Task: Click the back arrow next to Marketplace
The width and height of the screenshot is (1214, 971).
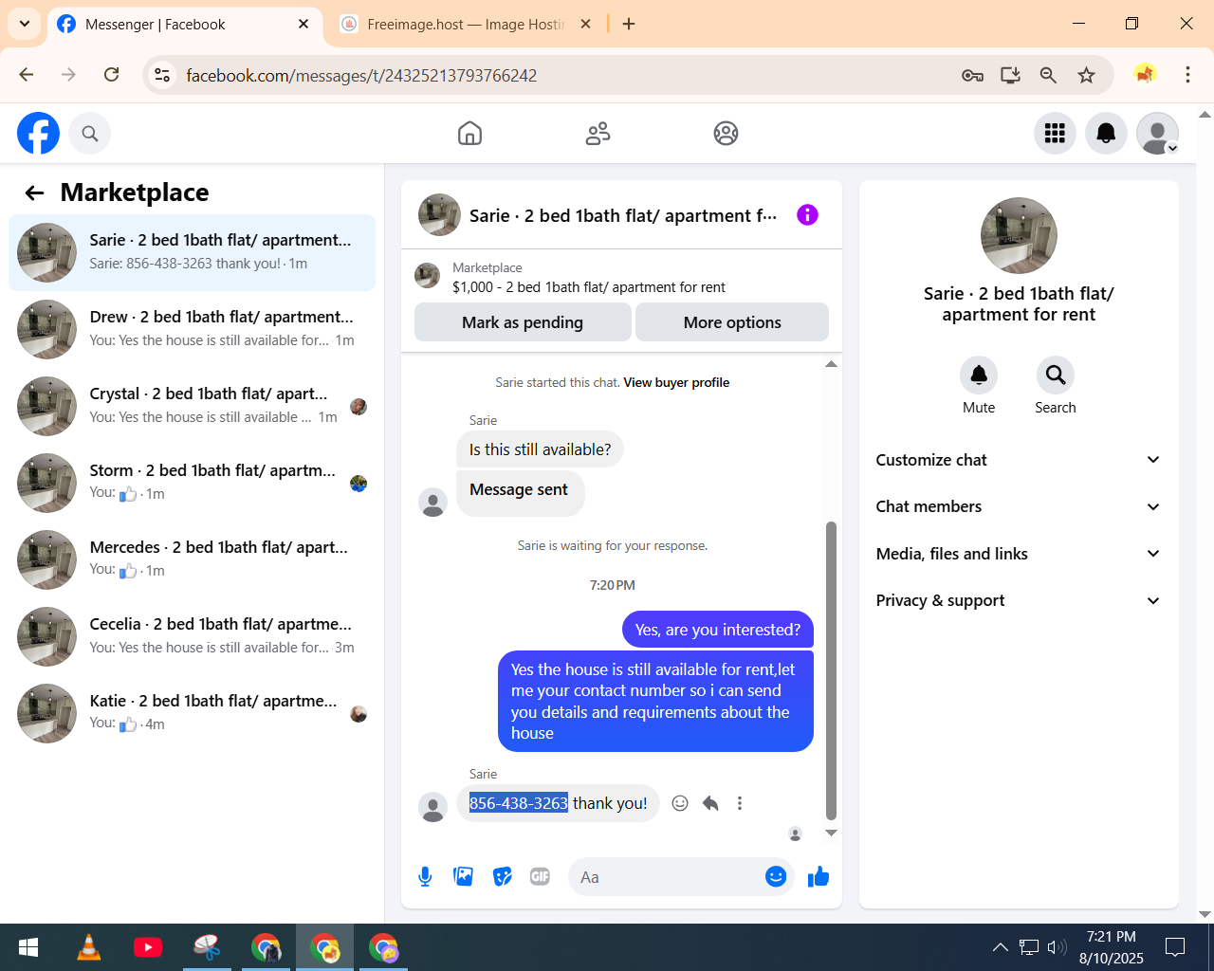Action: [35, 193]
